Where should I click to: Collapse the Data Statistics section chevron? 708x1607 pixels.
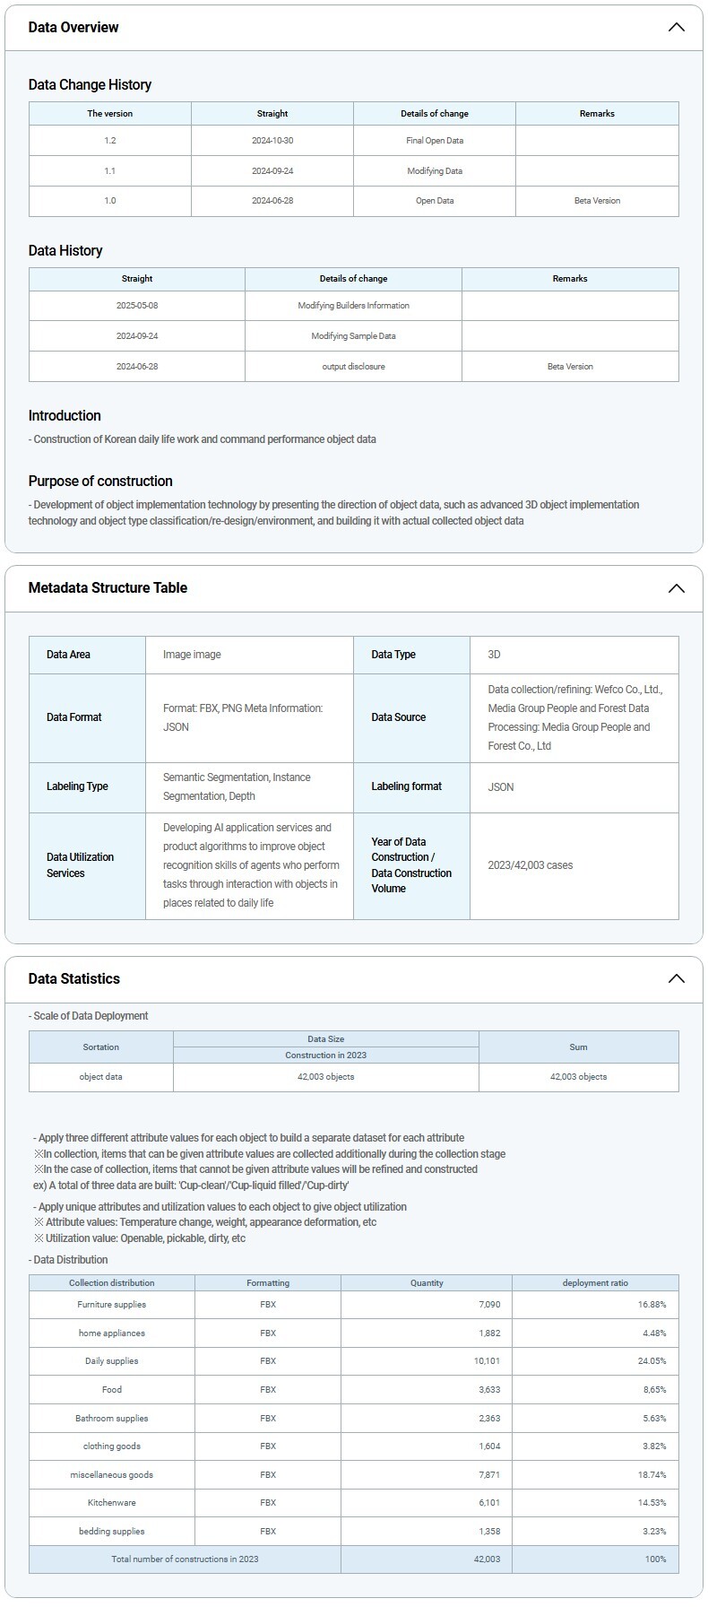(x=676, y=978)
